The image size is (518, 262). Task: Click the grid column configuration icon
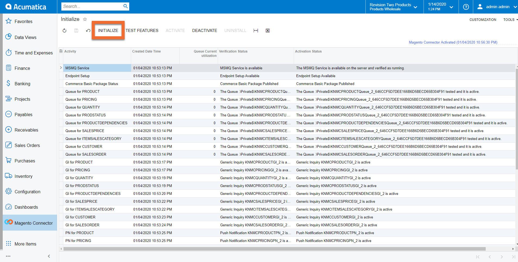pos(61,51)
